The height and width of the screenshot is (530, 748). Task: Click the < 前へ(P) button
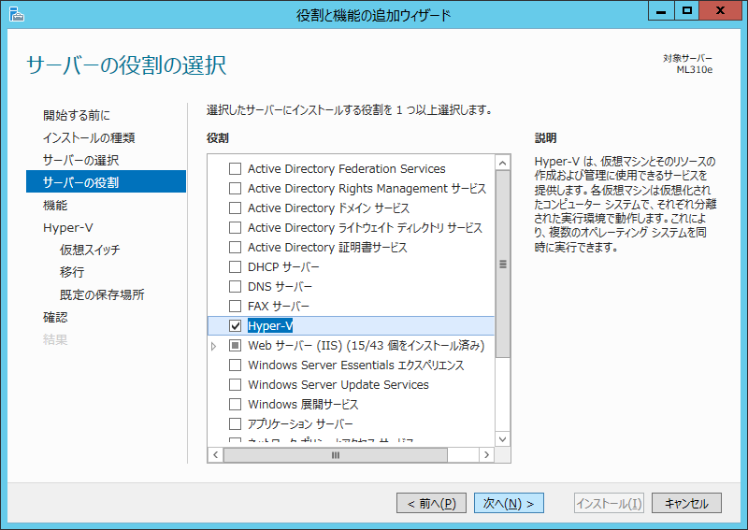tap(431, 503)
